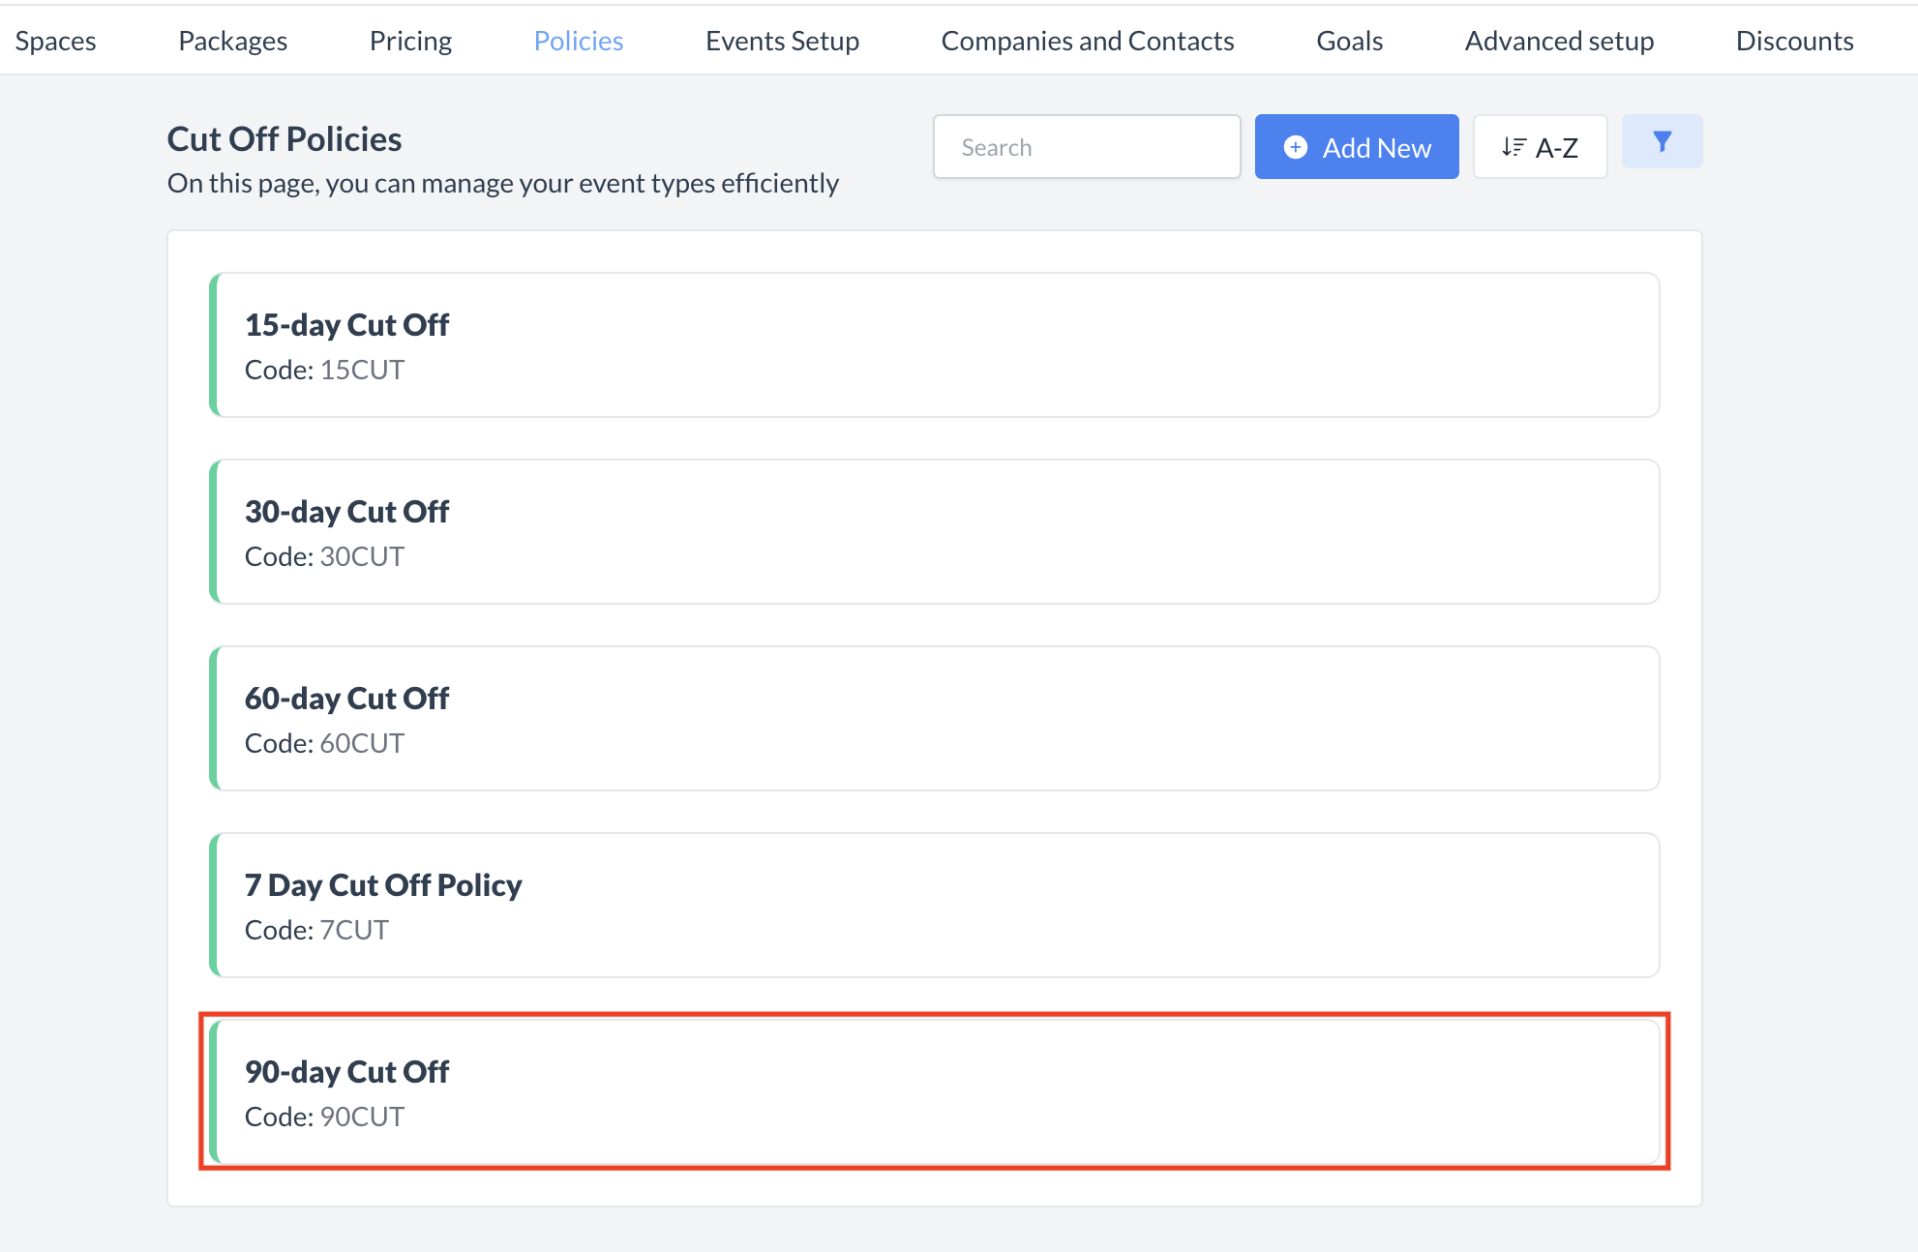This screenshot has width=1918, height=1252.
Task: Navigate to Companies and Contacts
Action: tap(1087, 41)
